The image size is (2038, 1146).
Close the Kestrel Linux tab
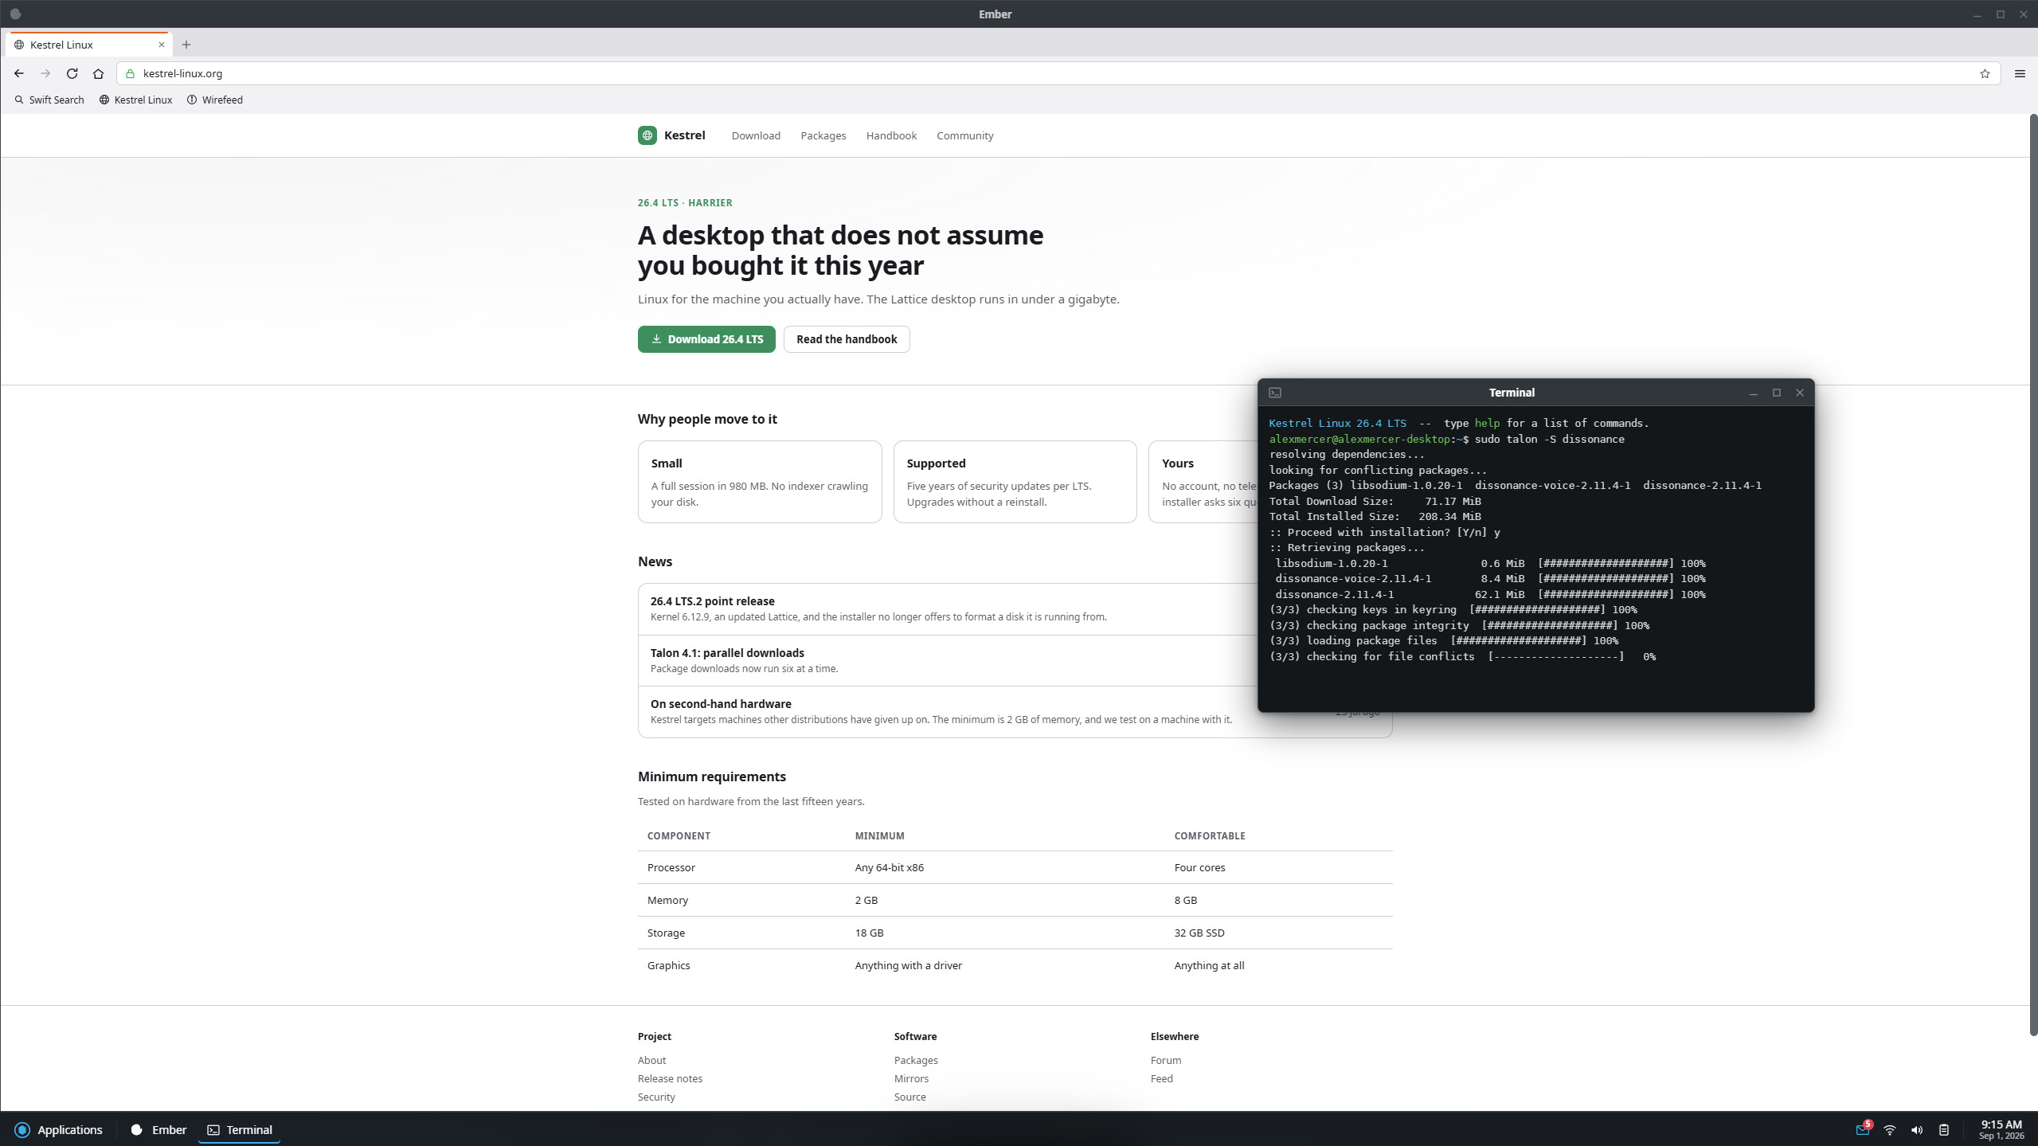pos(162,45)
